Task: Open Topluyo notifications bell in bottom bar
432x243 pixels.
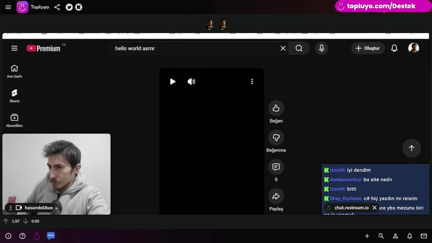Action: (409, 236)
